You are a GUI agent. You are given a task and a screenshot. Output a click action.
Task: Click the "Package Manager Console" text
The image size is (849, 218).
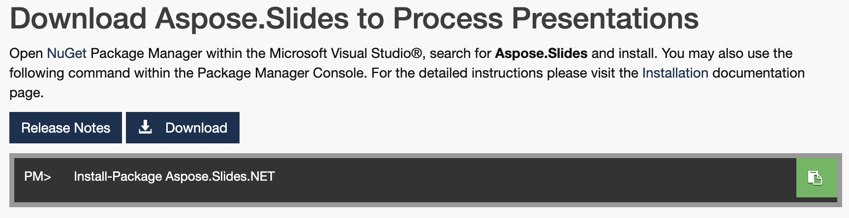point(282,73)
